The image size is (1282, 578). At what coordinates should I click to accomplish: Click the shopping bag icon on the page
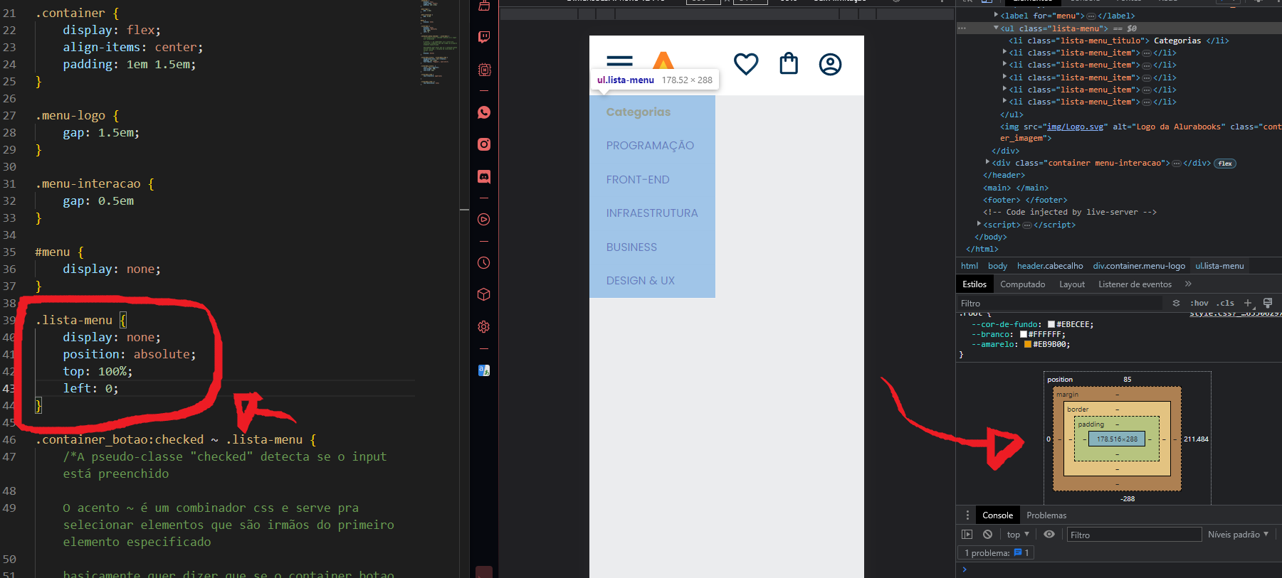789,64
